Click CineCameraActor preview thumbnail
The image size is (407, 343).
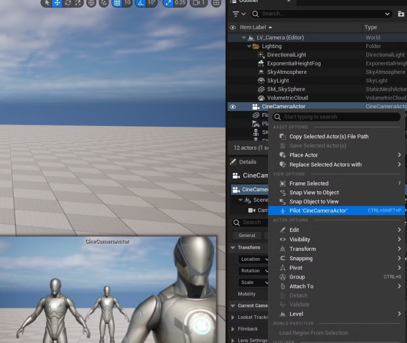click(x=108, y=289)
